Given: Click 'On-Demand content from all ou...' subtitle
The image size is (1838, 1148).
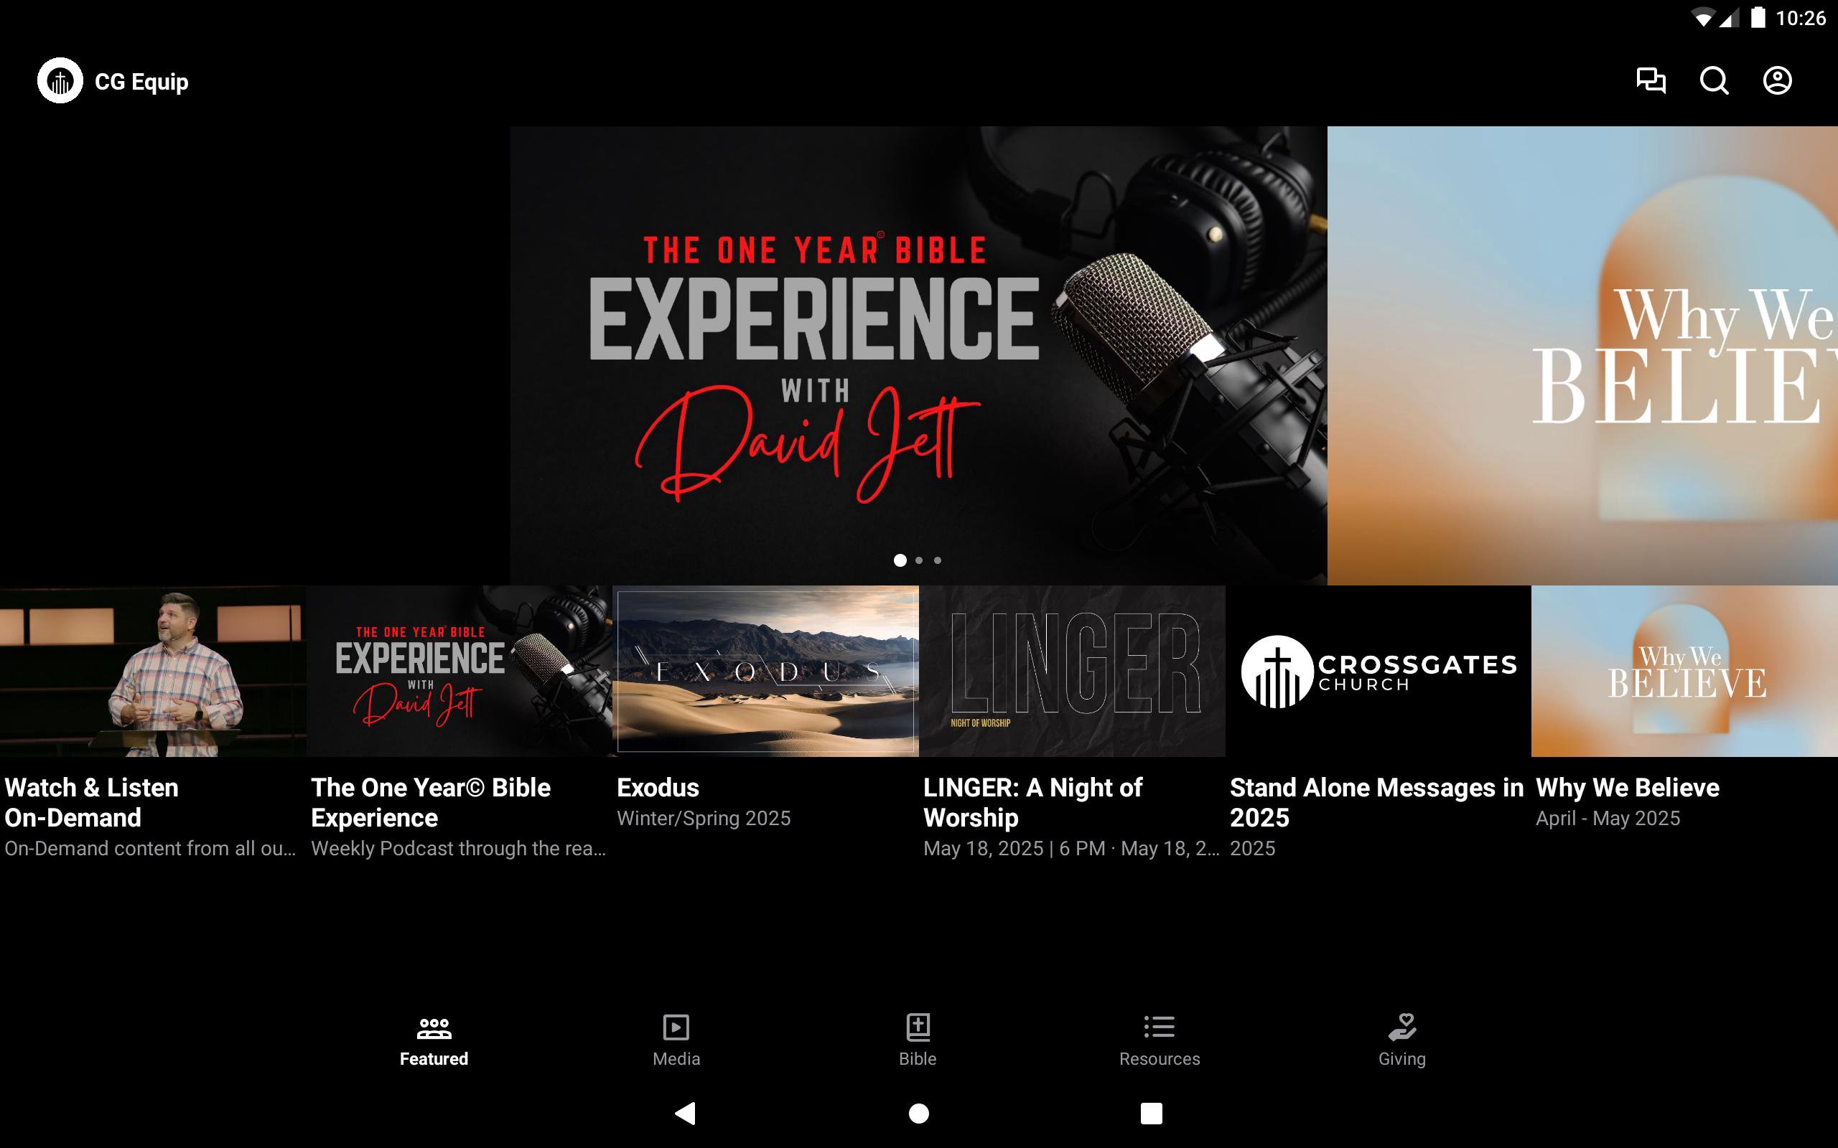Looking at the screenshot, I should (x=150, y=849).
